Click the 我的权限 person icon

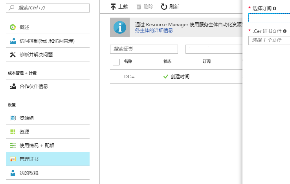(13, 173)
